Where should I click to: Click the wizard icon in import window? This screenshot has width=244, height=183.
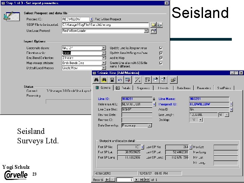(12, 16)
